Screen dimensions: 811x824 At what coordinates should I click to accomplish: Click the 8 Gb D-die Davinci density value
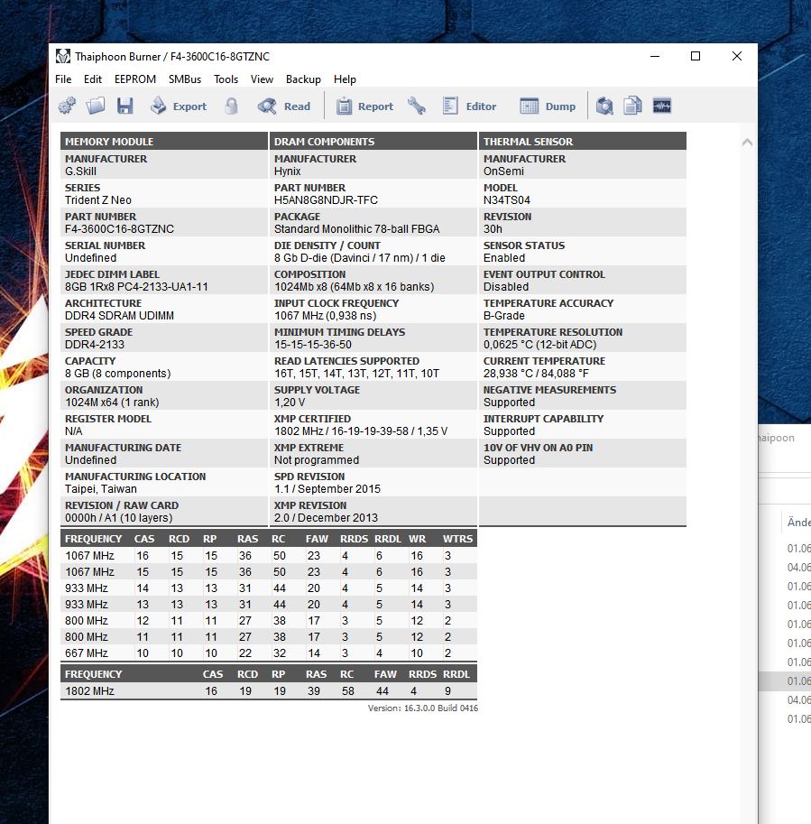tap(360, 258)
